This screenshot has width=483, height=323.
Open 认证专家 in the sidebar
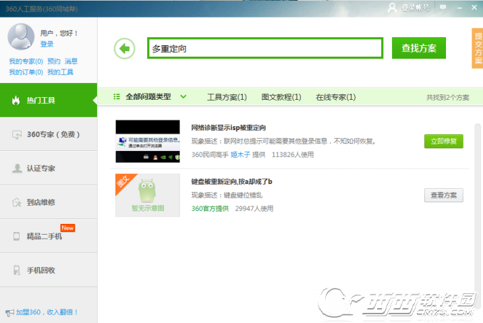pyautogui.click(x=49, y=168)
